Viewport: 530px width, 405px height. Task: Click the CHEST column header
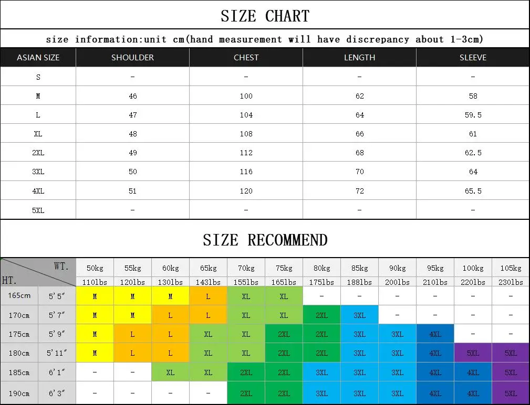(x=246, y=57)
